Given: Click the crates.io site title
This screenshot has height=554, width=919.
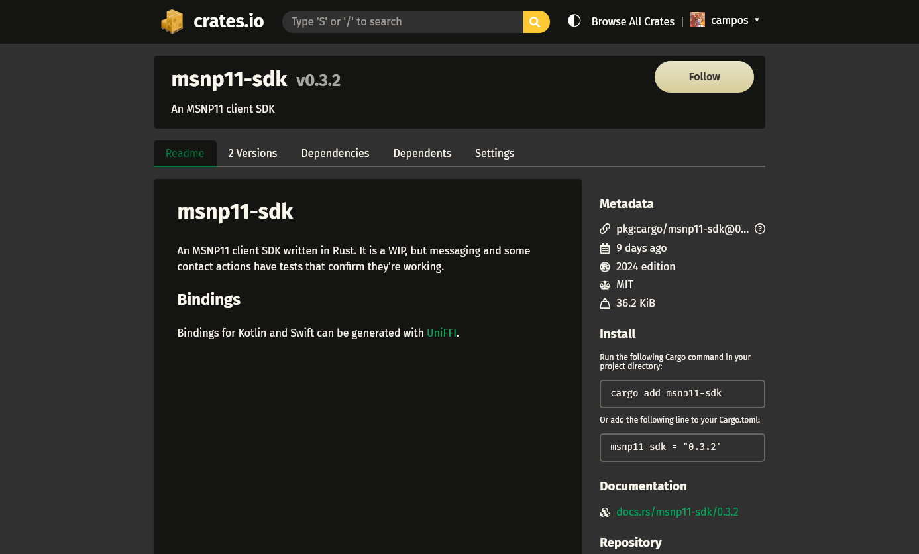Looking at the screenshot, I should coord(229,21).
